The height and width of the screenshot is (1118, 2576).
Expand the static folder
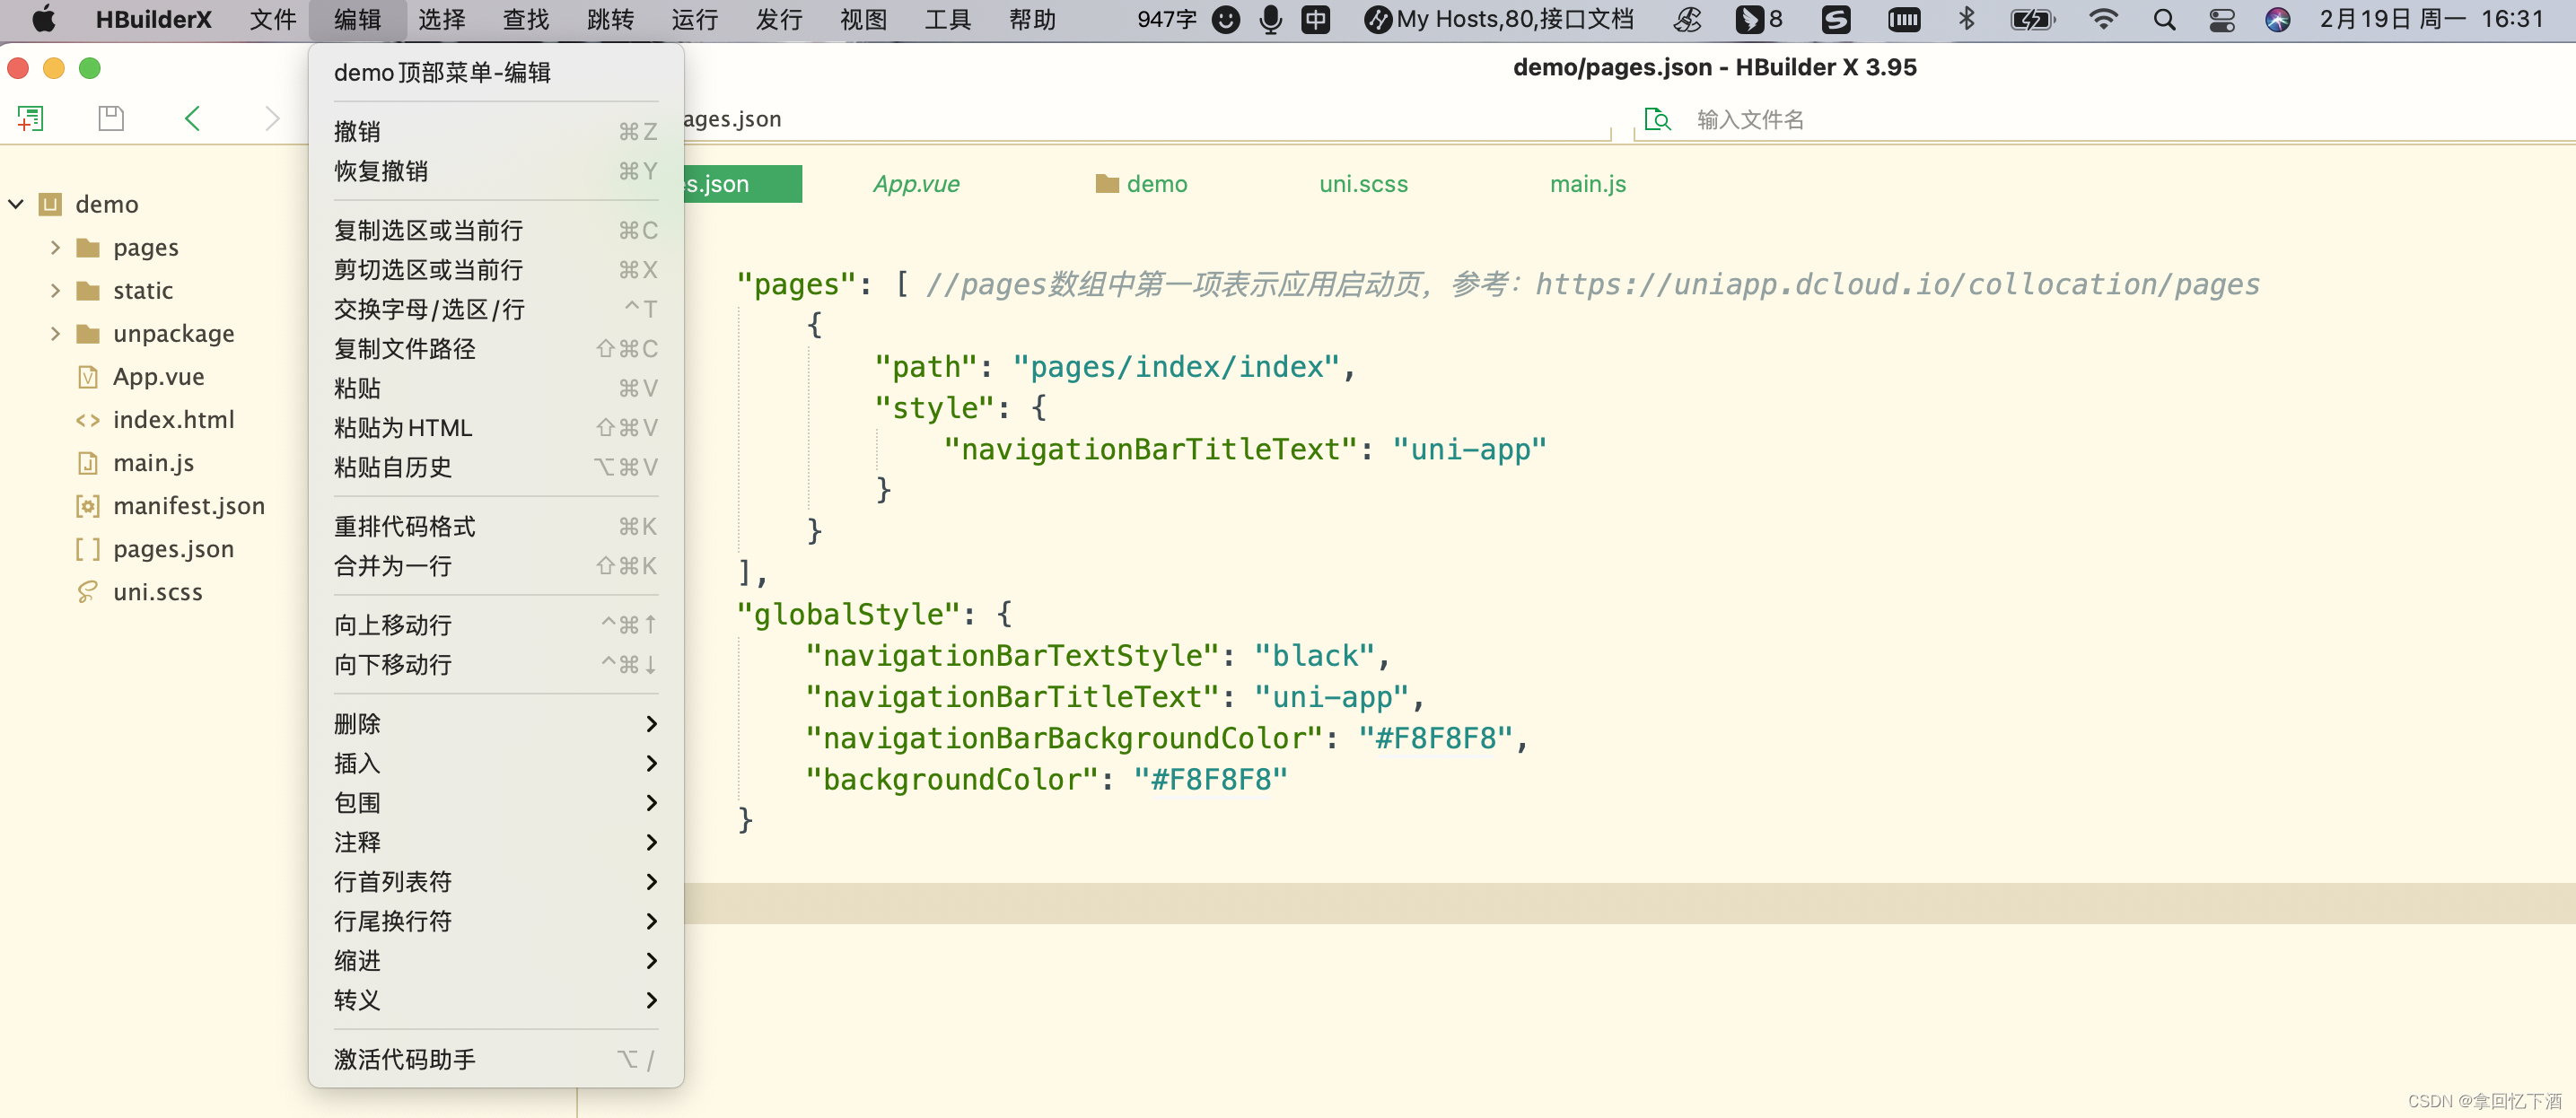point(55,290)
